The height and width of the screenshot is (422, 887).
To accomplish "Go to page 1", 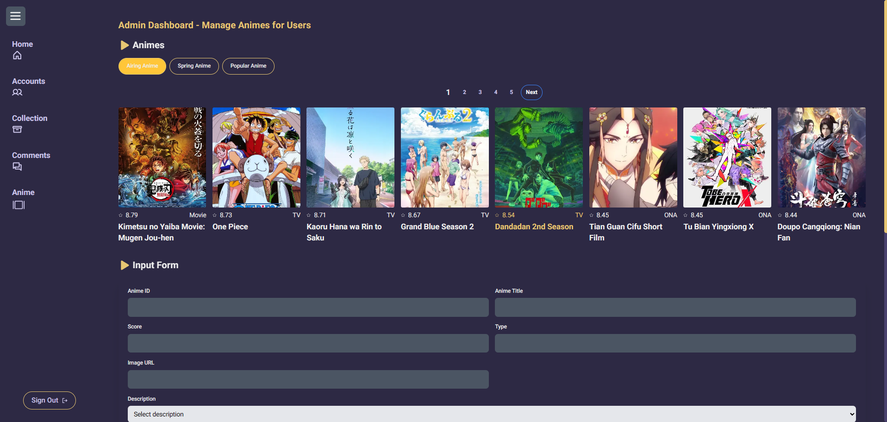I will (x=448, y=93).
